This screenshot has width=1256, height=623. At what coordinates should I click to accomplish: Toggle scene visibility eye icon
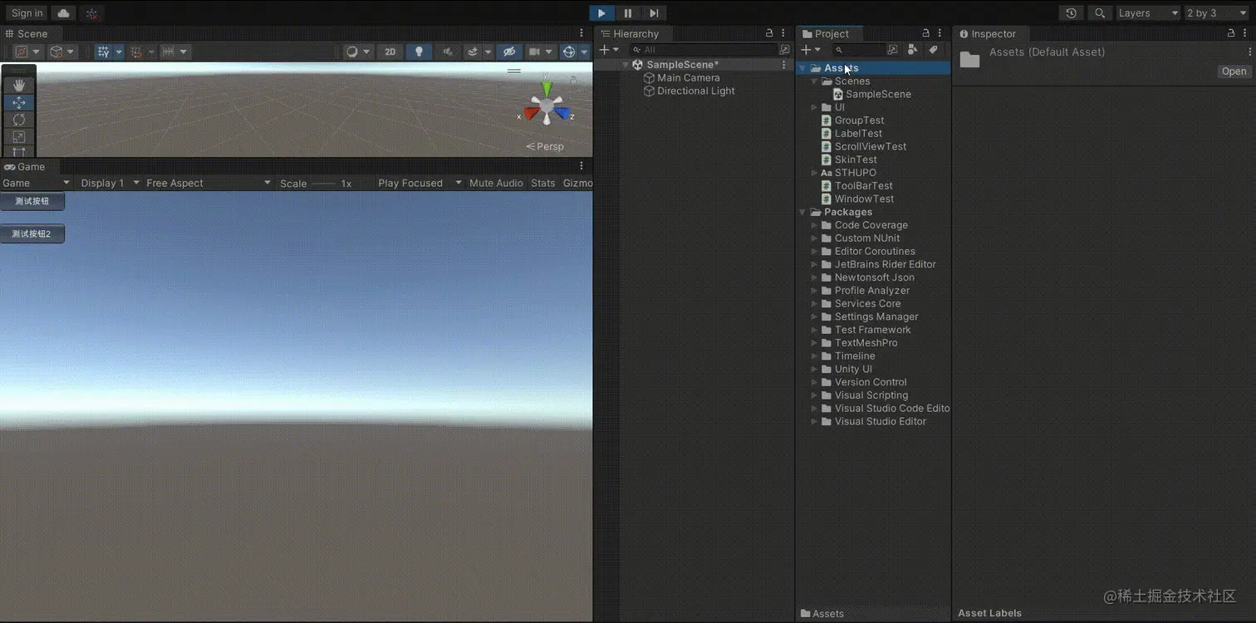pyautogui.click(x=509, y=52)
